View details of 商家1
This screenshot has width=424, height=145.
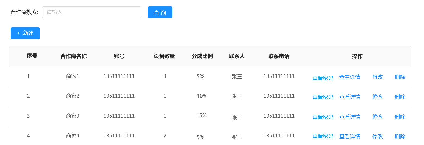pos(350,77)
